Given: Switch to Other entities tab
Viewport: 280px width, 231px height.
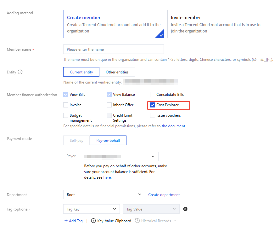Looking at the screenshot, I should click(117, 72).
